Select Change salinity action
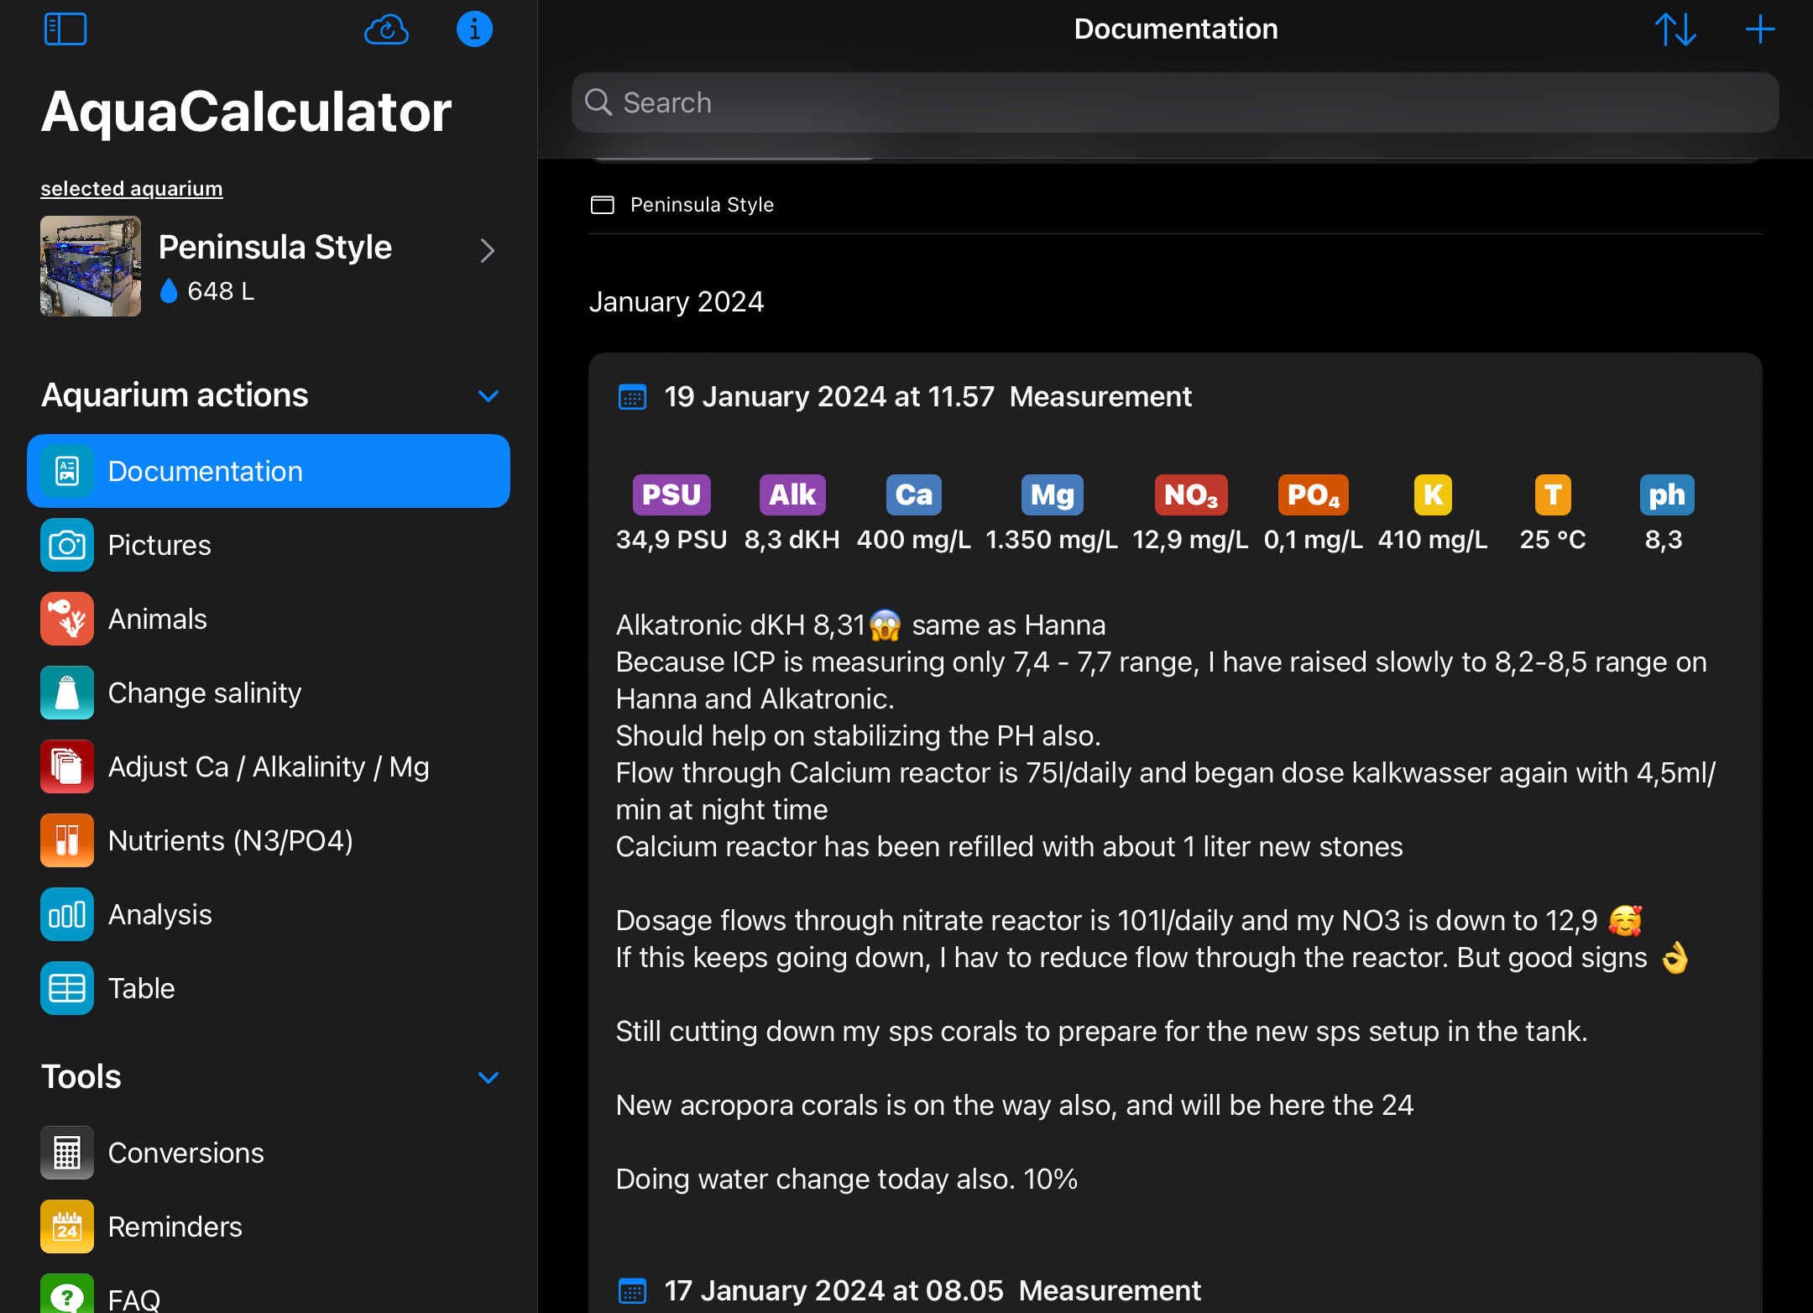 [204, 693]
